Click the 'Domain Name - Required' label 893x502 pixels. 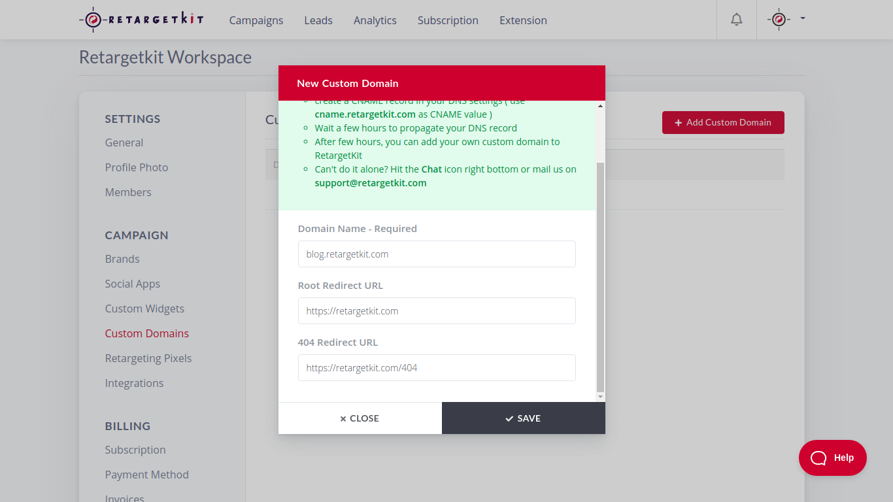tap(358, 229)
